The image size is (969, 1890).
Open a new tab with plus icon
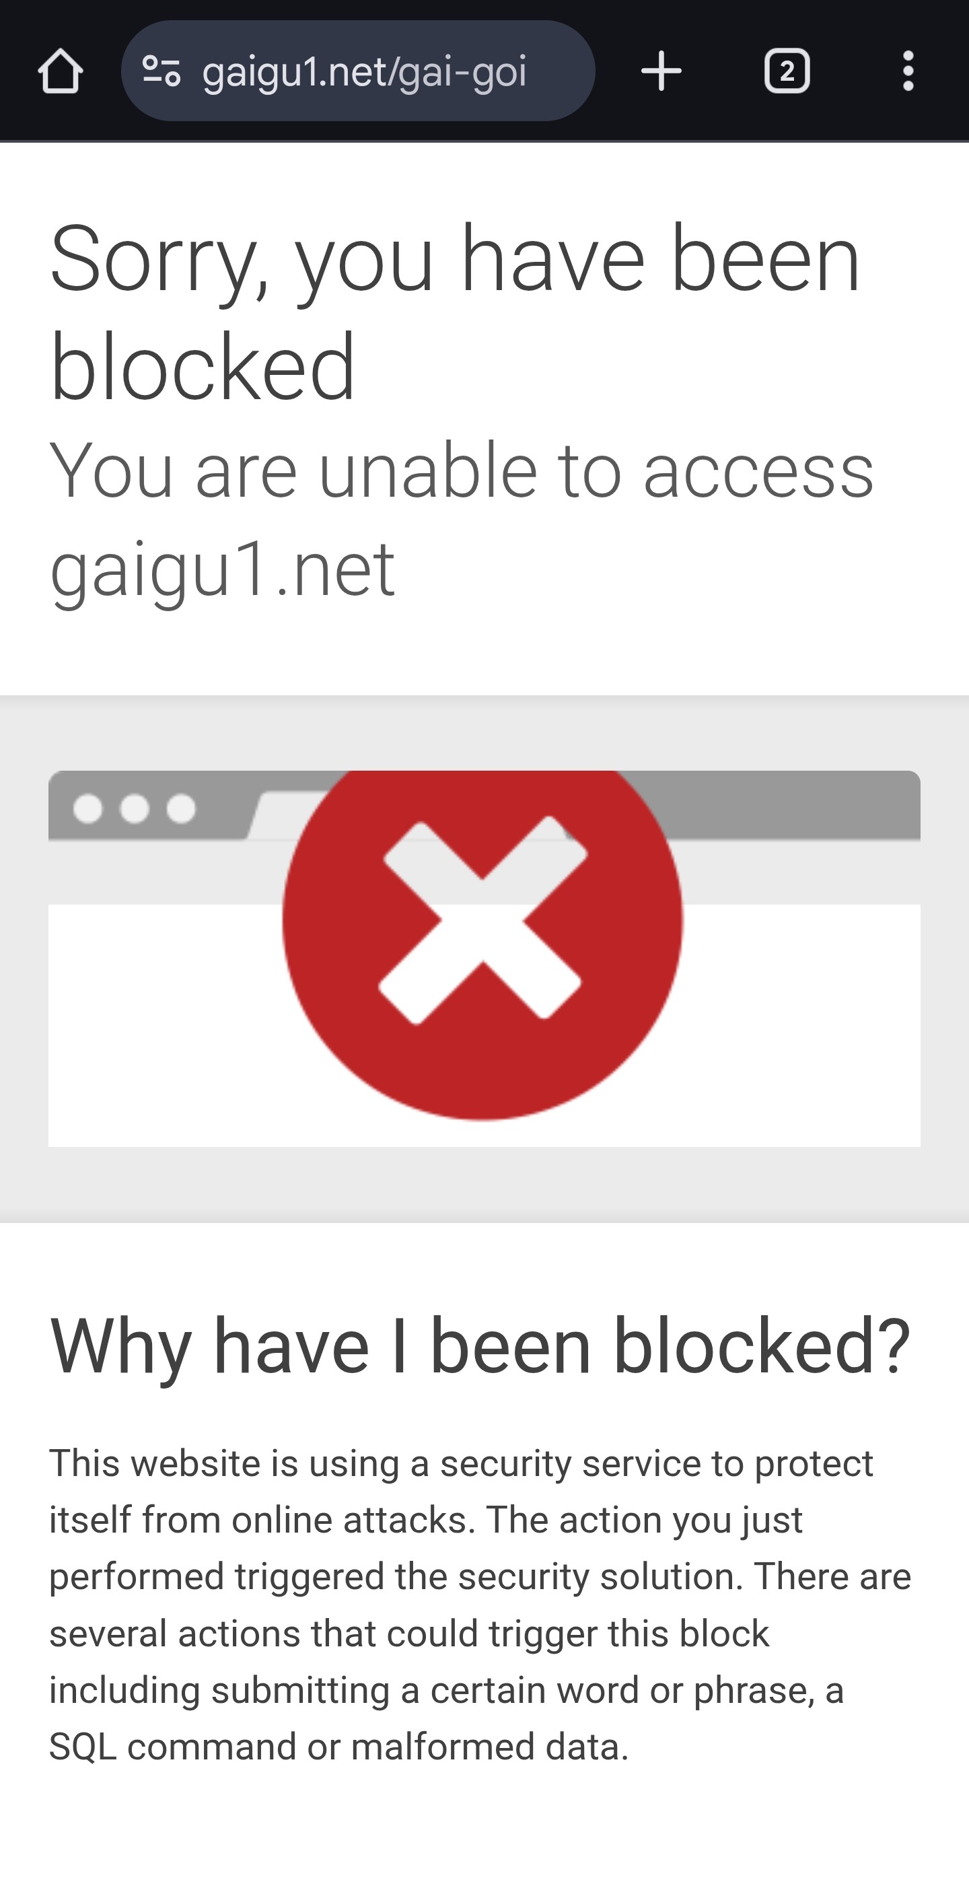(x=661, y=71)
